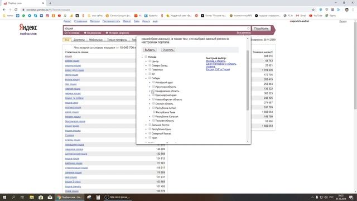Quick-select 'Москва и область' link
This screenshot has height=201, width=357.
216,61
